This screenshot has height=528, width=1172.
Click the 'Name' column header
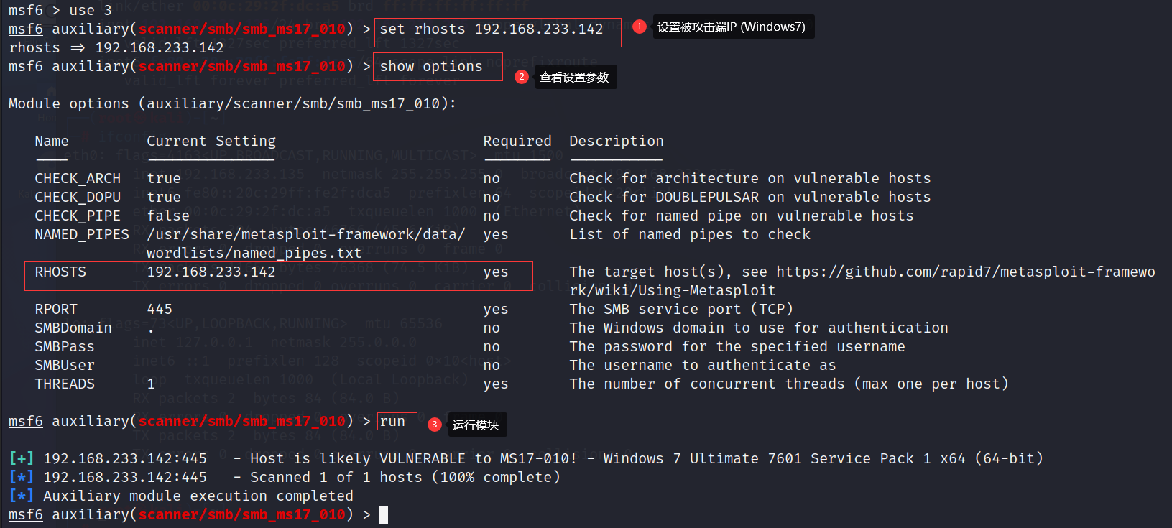[x=52, y=142]
